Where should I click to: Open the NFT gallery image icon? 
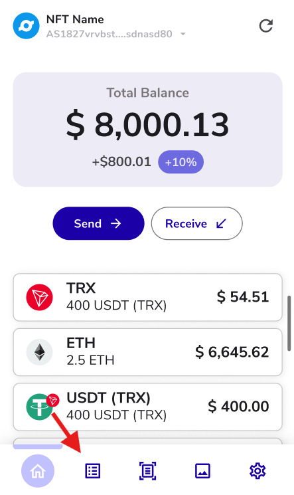click(202, 471)
